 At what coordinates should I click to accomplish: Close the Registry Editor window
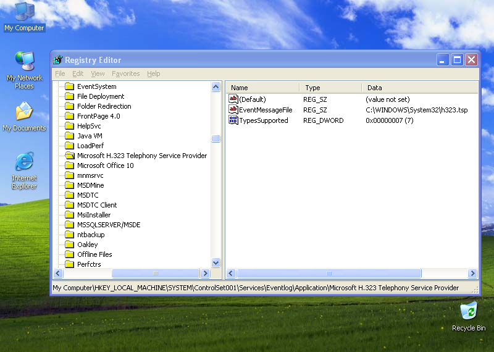[472, 59]
